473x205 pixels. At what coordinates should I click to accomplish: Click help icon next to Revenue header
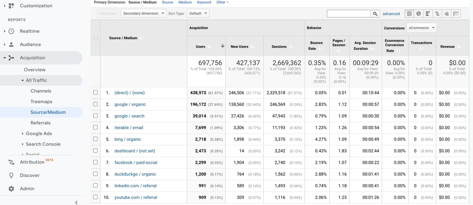(x=459, y=47)
